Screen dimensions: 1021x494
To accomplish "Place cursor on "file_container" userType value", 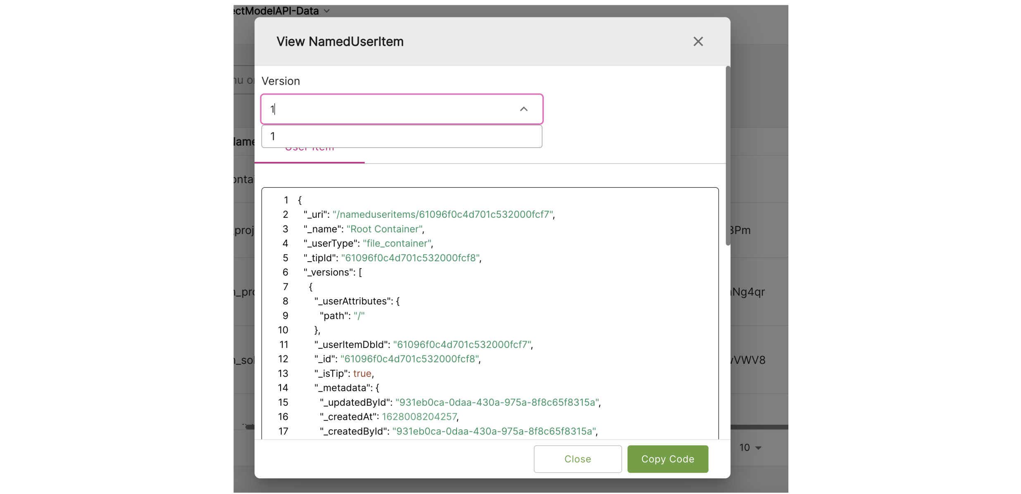I will point(397,243).
